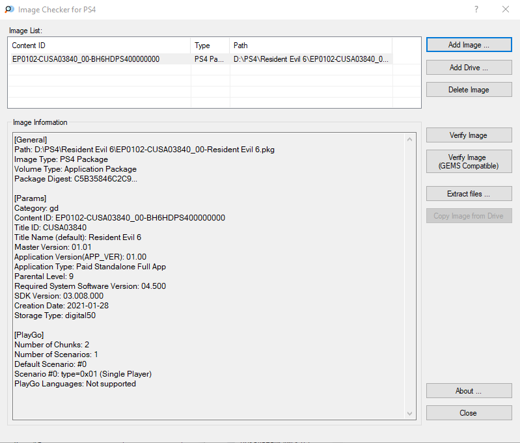Click the path cell 'D:\PS4\Resident Evil 6\EP0102...'
Screen dimensions: 520x443
click(310, 59)
